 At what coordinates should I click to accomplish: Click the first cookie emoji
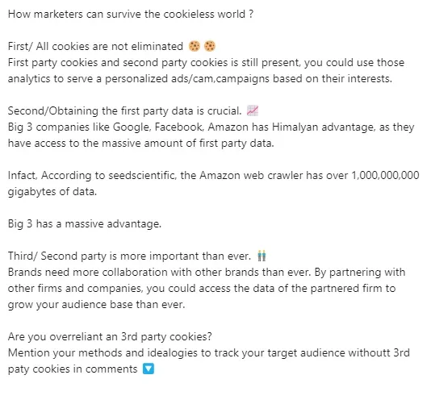point(195,46)
